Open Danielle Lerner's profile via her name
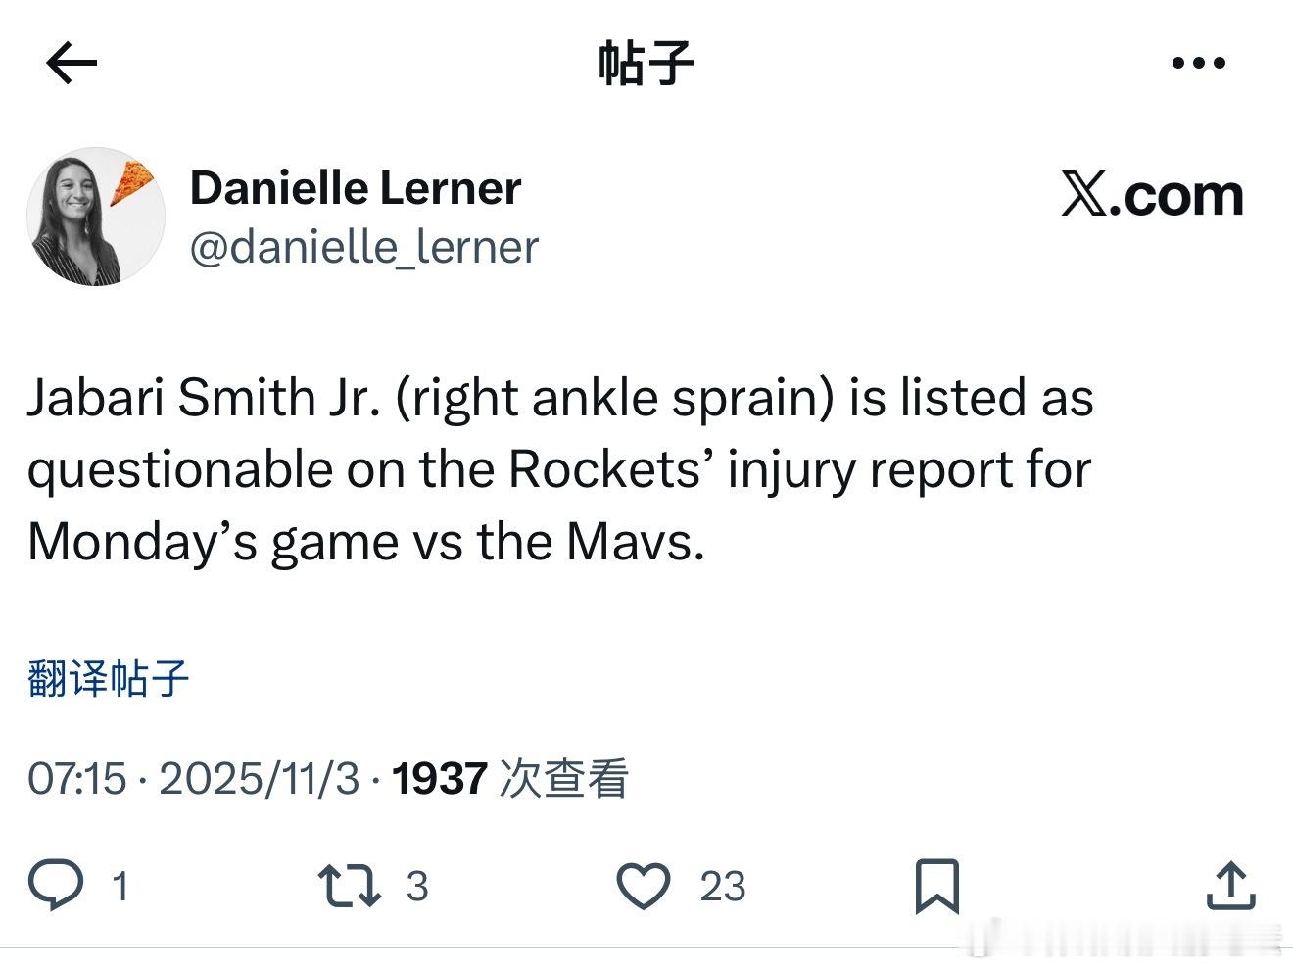The width and height of the screenshot is (1293, 970). (x=356, y=187)
